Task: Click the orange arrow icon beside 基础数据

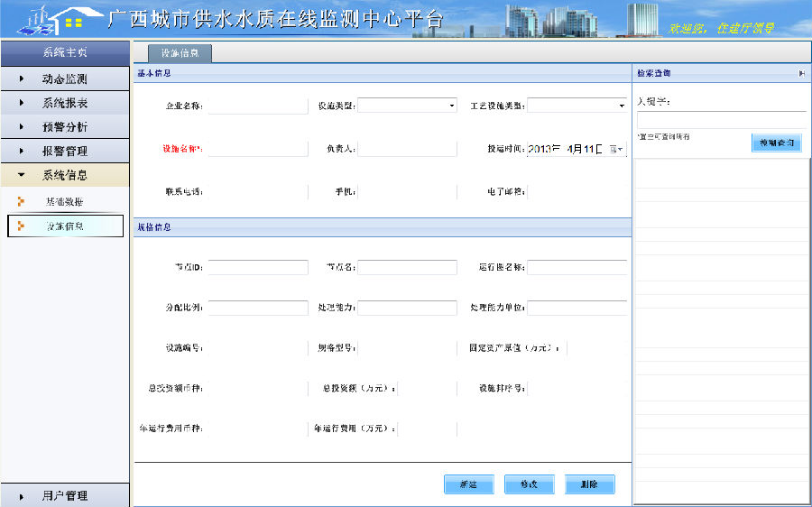Action: click(21, 201)
